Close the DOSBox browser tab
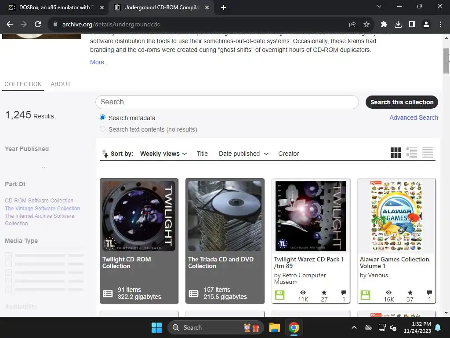Viewport: 450px width, 338px height. point(102,7)
